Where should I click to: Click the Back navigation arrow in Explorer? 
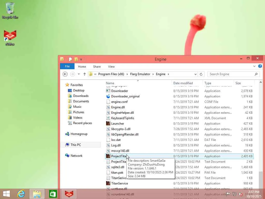pos(65,74)
